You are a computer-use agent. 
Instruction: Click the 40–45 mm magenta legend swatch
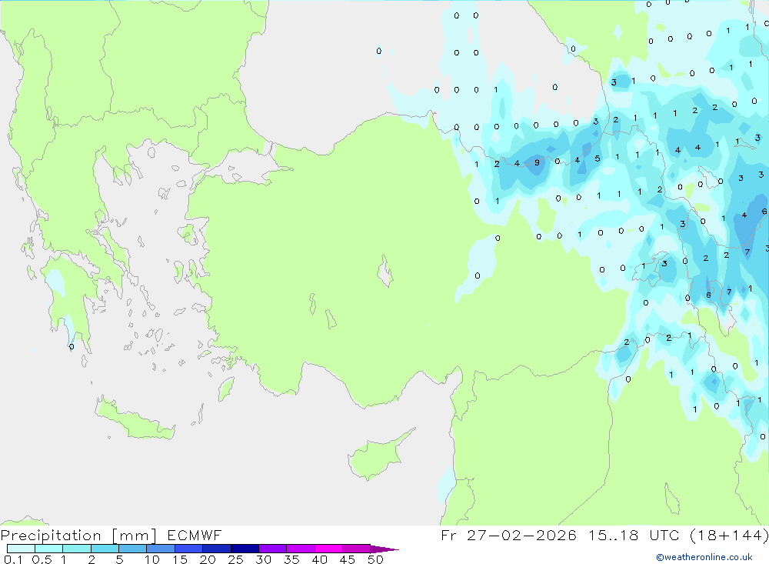coord(328,549)
